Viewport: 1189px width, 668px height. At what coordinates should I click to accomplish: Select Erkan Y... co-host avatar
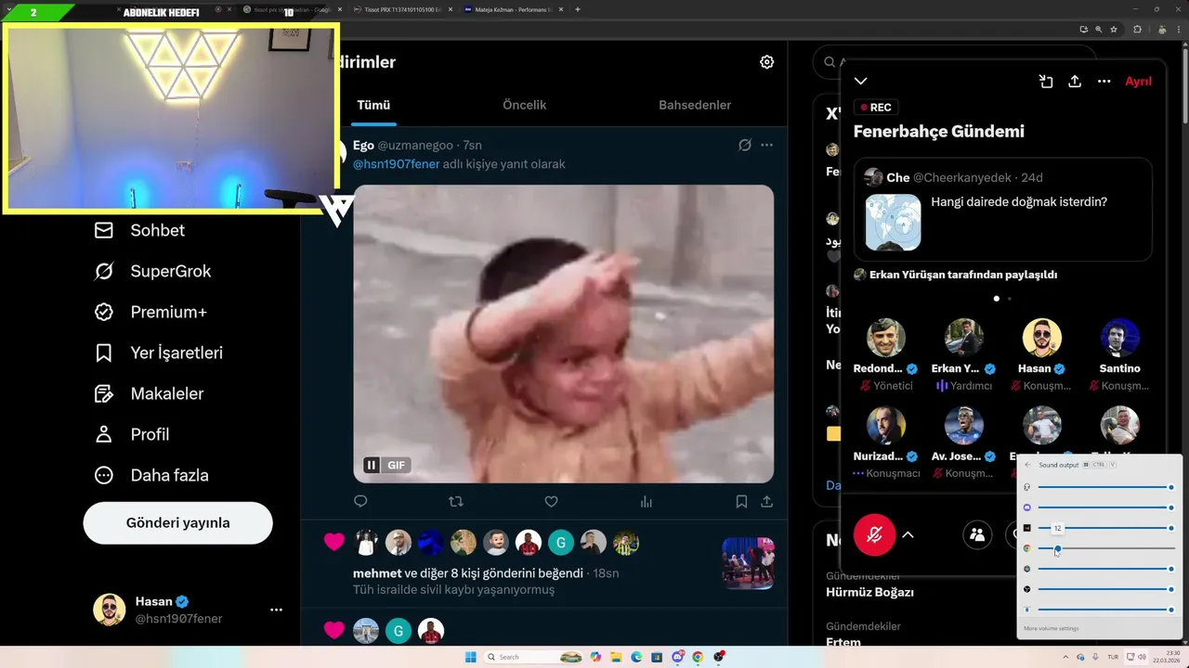(x=964, y=338)
